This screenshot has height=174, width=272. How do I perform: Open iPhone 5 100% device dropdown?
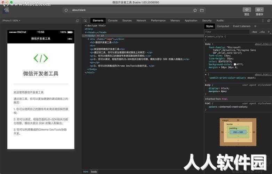pos(11,21)
